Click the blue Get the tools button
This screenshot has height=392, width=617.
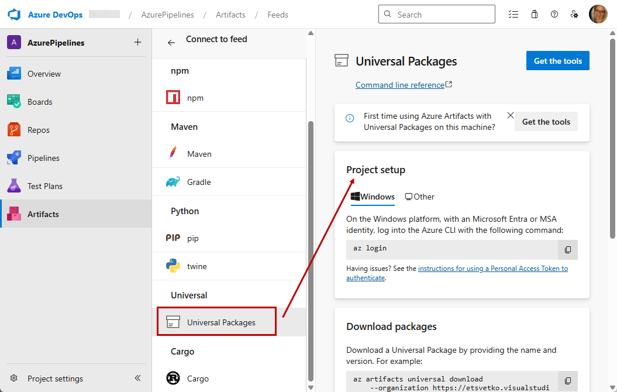pyautogui.click(x=557, y=61)
